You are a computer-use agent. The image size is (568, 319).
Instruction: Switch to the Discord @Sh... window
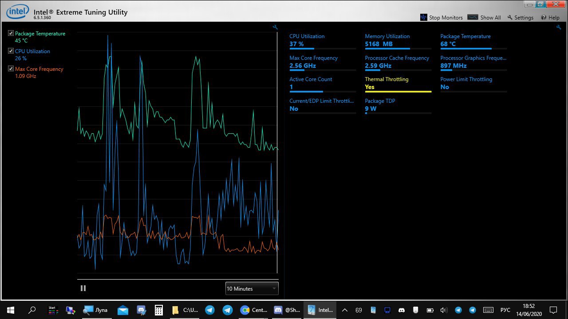click(287, 310)
